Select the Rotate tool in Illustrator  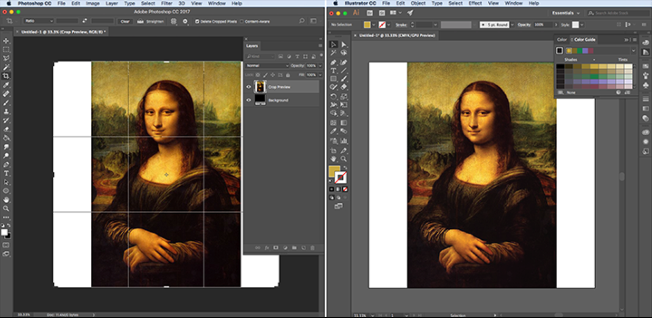pyautogui.click(x=333, y=97)
